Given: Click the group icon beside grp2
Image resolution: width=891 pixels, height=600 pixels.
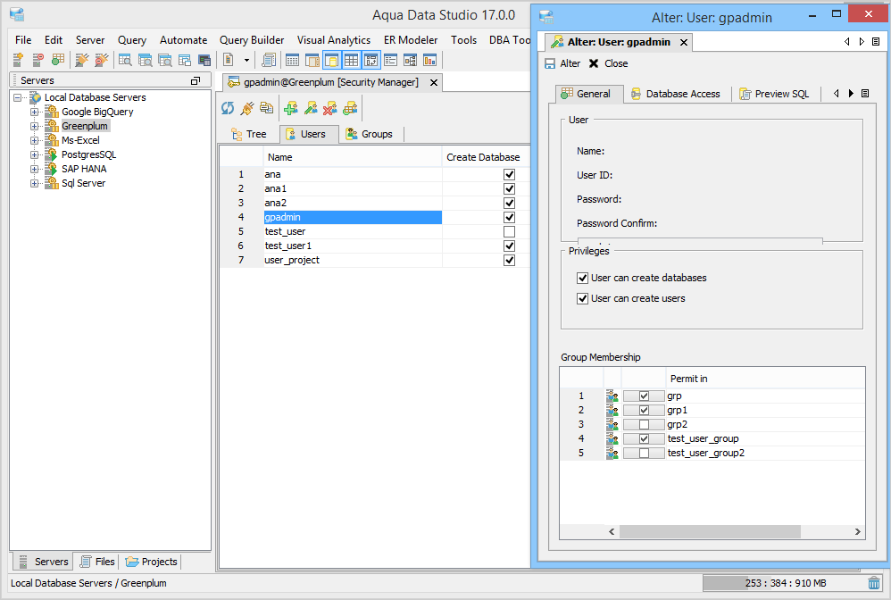Looking at the screenshot, I should coord(612,424).
